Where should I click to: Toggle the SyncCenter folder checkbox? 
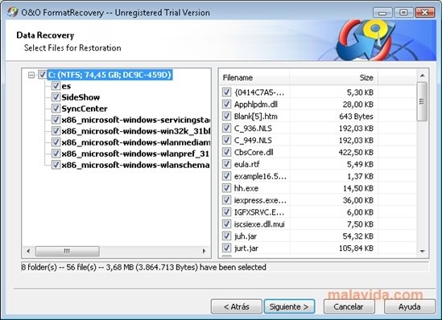coord(56,109)
